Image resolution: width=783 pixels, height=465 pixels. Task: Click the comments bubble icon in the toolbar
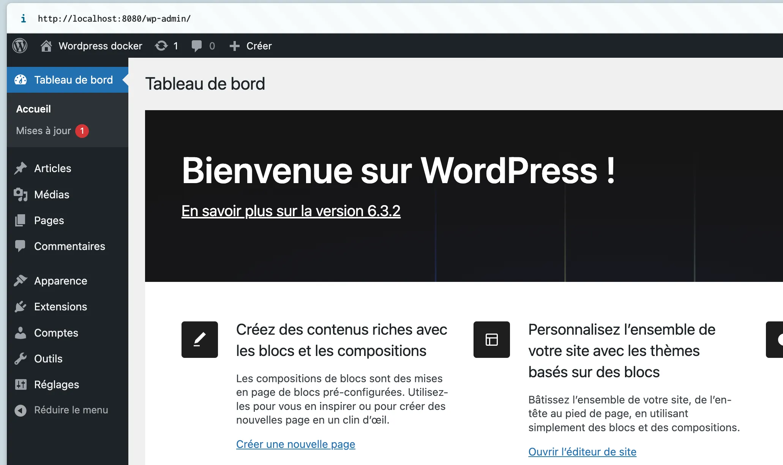click(197, 46)
